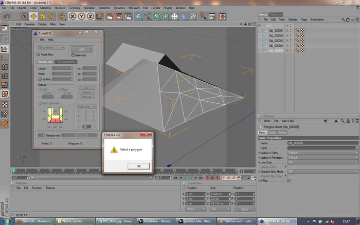Click OK in the Select a polygon dialog

138,166
